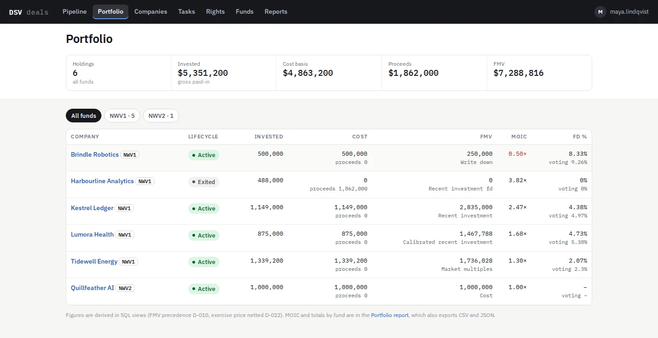Open Brindle Robotics company link
The height and width of the screenshot is (338, 658).
point(95,154)
